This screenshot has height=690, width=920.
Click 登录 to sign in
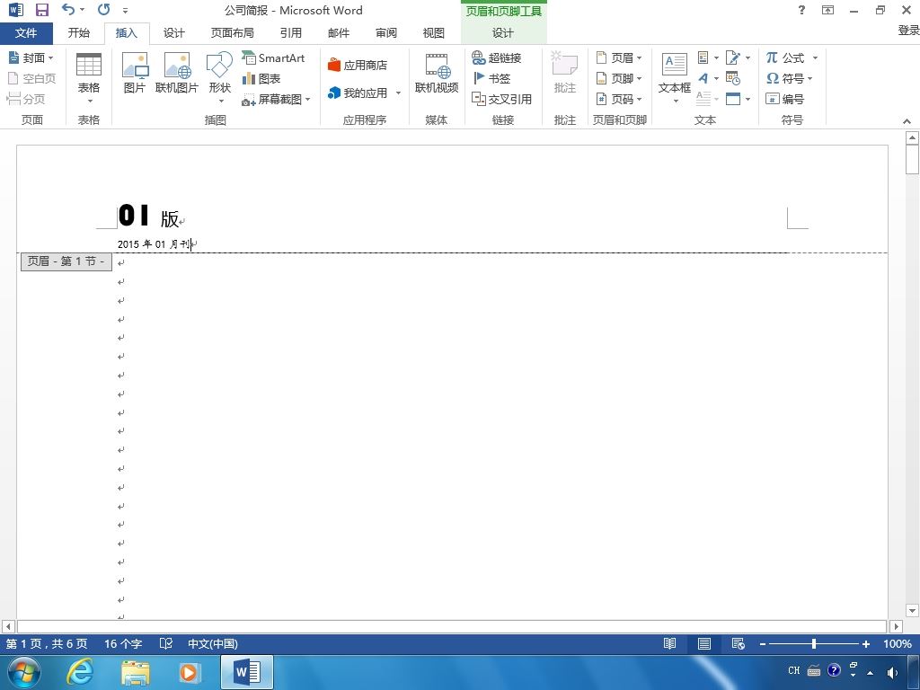[x=908, y=30]
